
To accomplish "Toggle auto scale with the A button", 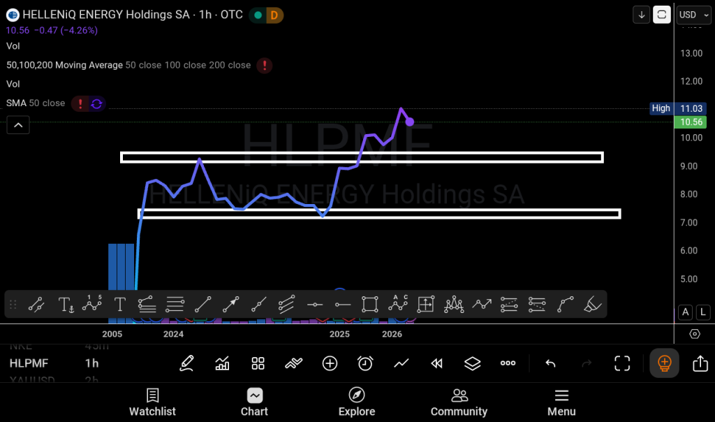I will pos(685,312).
